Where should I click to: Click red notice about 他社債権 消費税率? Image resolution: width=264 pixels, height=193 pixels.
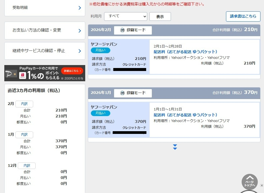147,4
